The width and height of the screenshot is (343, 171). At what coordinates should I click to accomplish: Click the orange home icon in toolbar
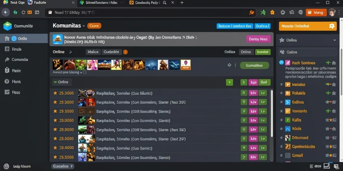tap(272, 12)
